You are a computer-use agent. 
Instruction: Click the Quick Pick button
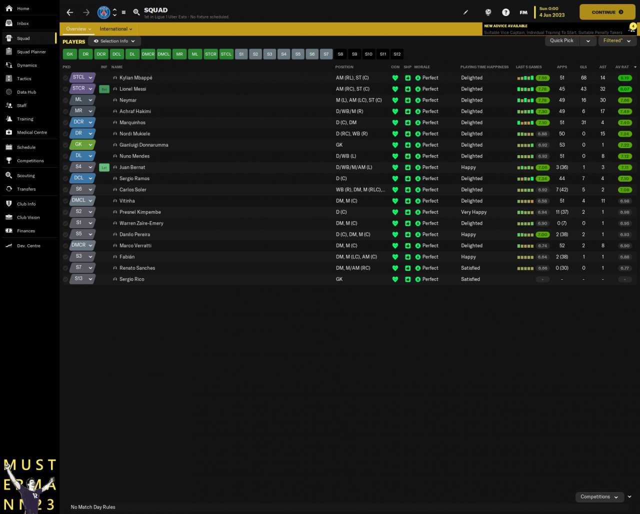pos(562,41)
